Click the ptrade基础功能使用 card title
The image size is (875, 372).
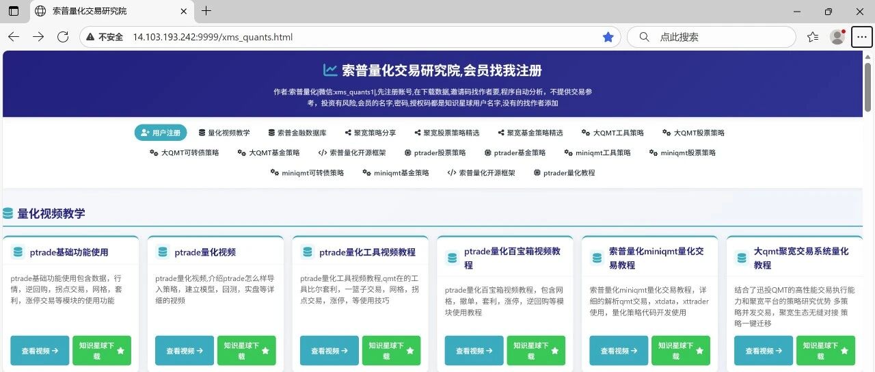point(69,252)
